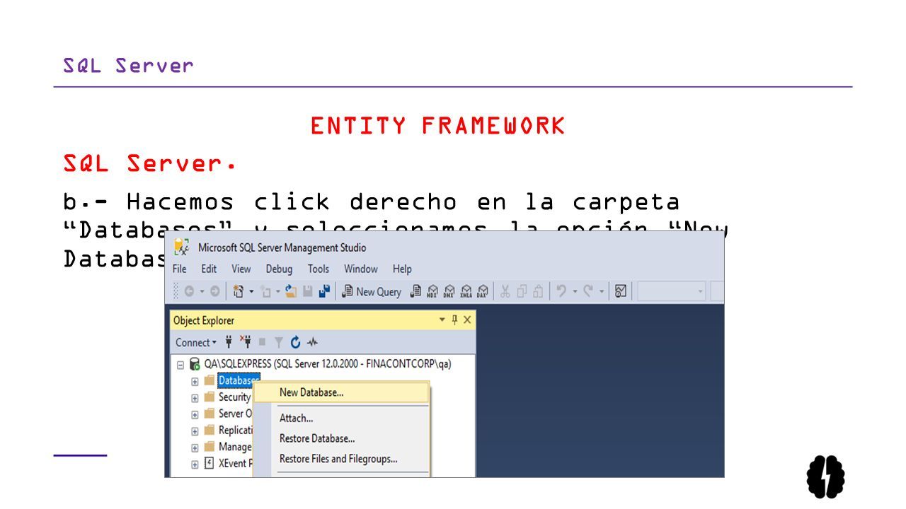Click the SQL Server Management Studio title icon
Screen dimensions: 906x509
(x=181, y=247)
